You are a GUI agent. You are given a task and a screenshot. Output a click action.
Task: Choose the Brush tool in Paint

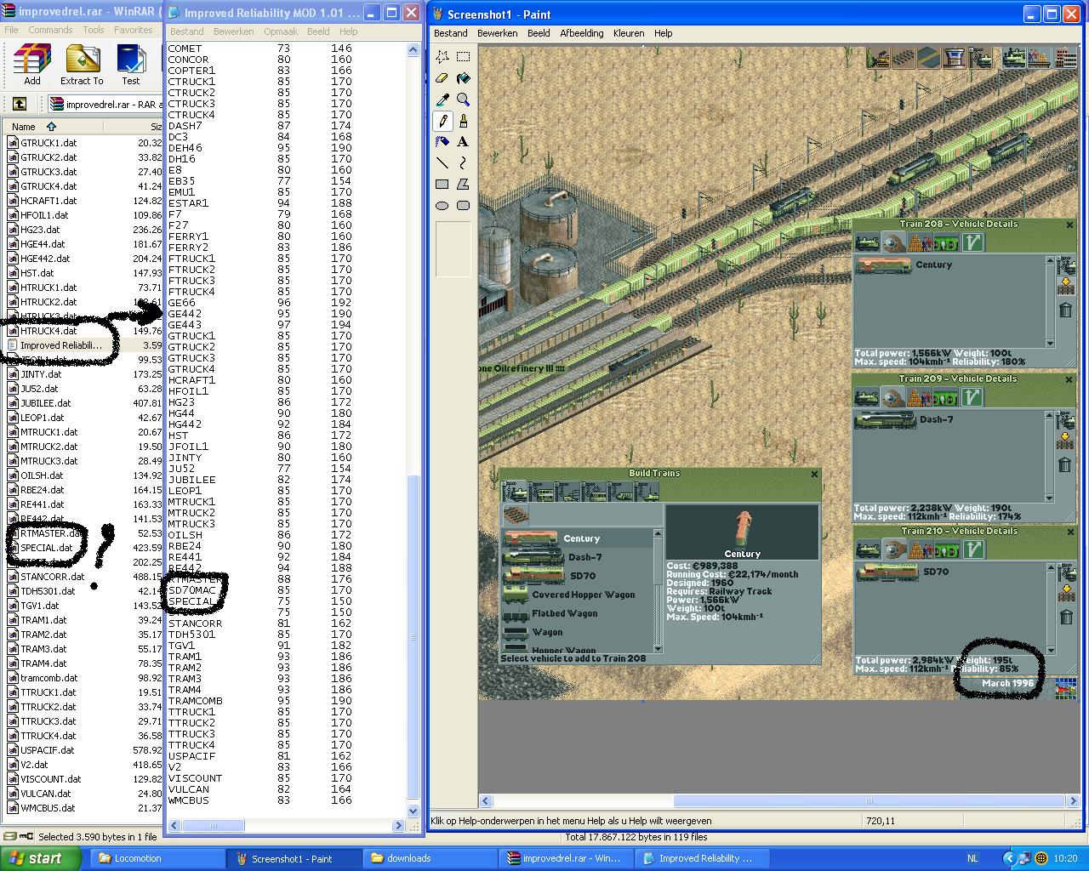coord(463,121)
